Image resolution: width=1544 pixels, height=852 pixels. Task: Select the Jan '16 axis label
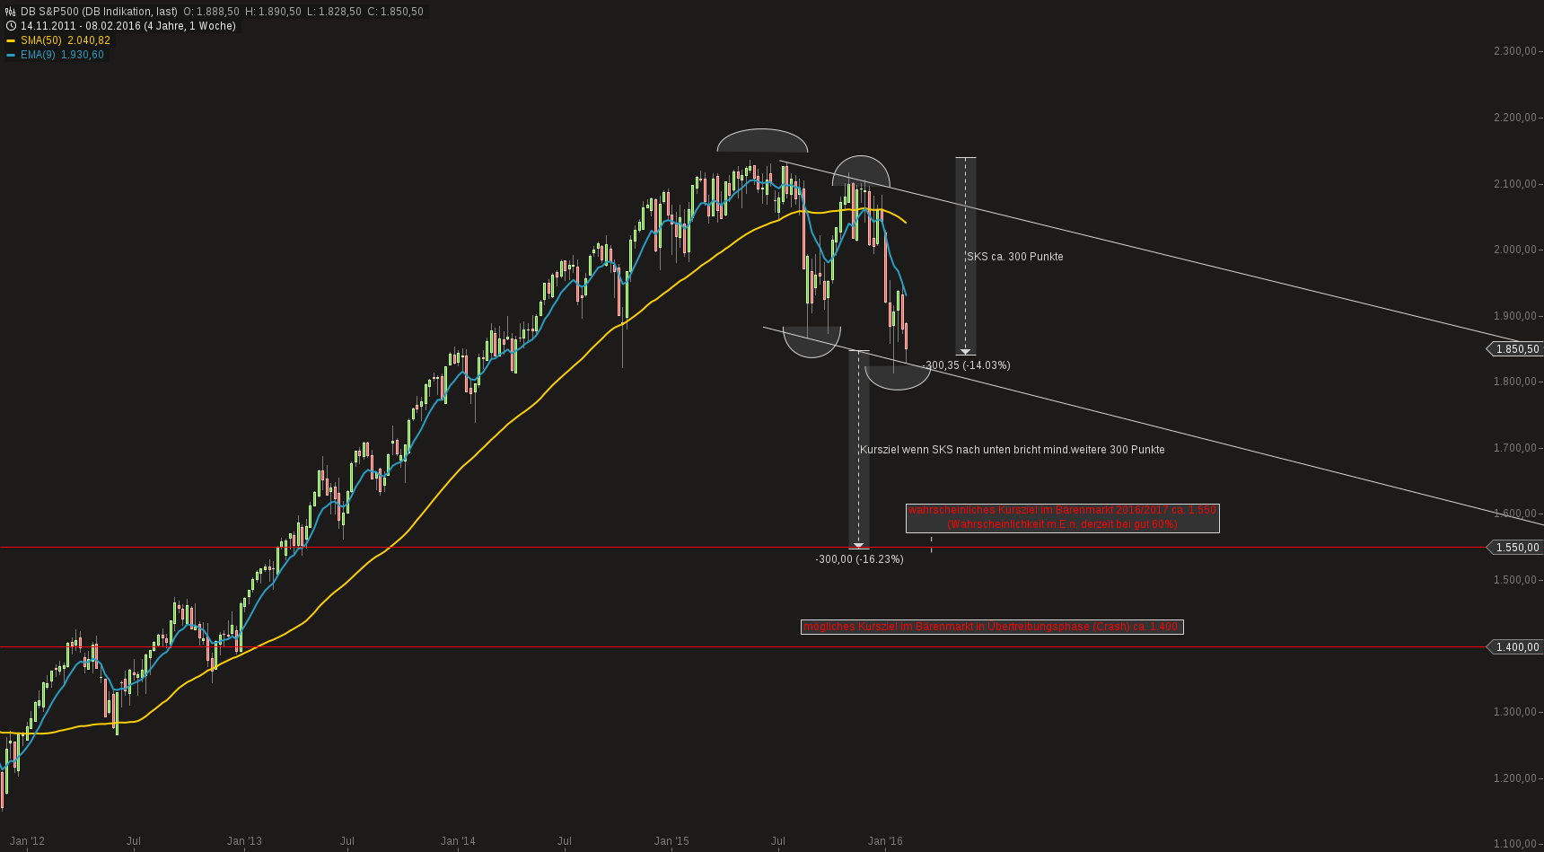pos(885,841)
